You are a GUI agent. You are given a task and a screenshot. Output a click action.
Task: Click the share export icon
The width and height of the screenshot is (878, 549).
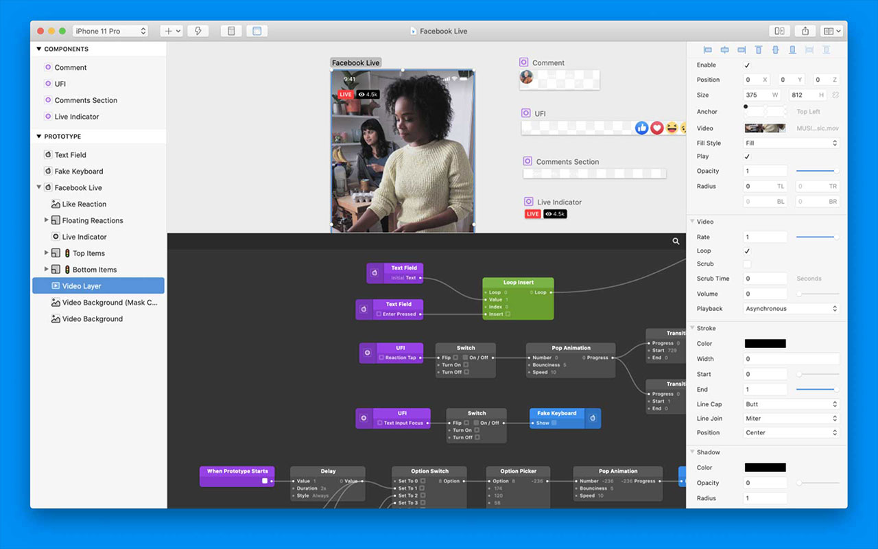(805, 30)
